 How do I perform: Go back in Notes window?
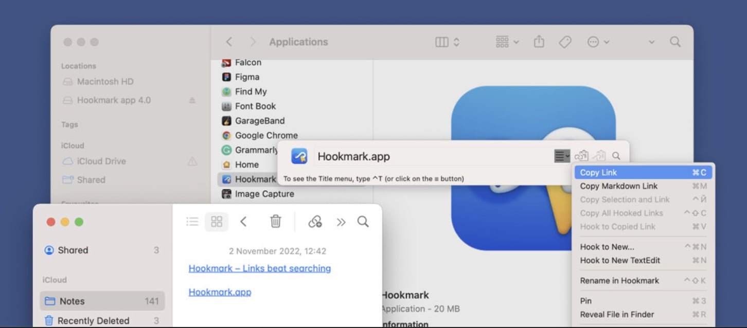(x=243, y=222)
